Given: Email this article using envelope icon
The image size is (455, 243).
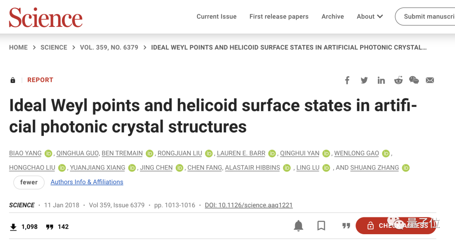Looking at the screenshot, I should (x=430, y=80).
